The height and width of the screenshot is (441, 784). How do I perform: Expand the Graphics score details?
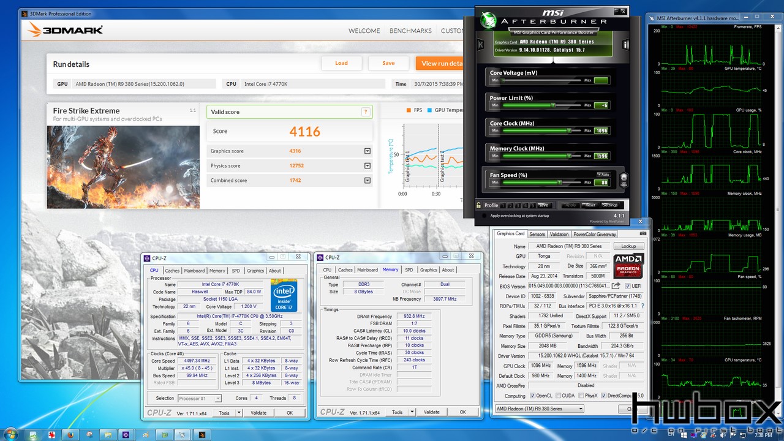367,151
